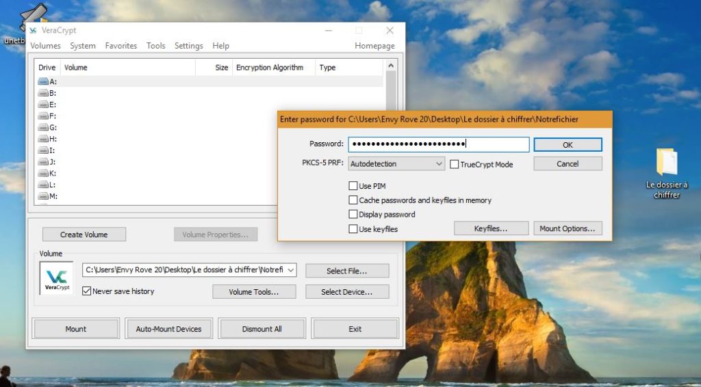
Task: Select the G: drive slot icon
Action: tap(43, 128)
